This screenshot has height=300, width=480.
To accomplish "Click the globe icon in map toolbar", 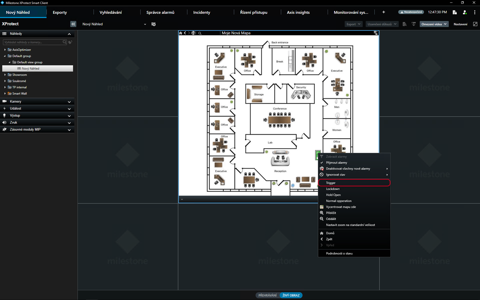I will point(193,33).
